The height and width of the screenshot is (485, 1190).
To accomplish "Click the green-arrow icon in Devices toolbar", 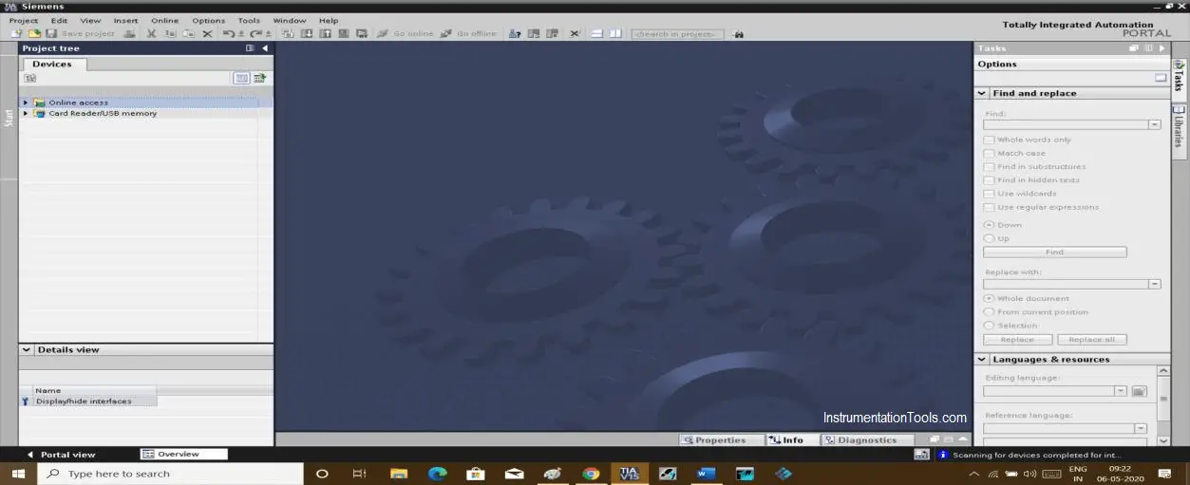I will [x=259, y=78].
